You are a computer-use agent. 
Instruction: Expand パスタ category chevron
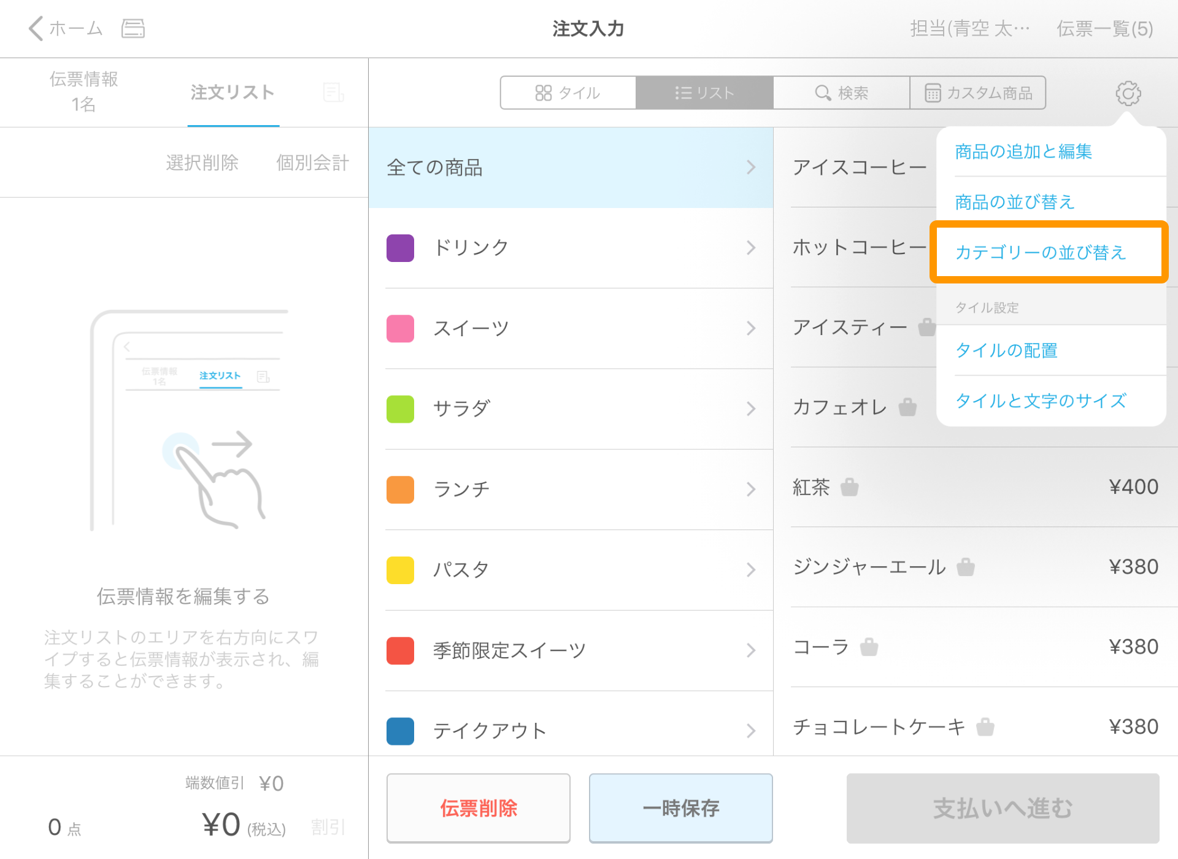[x=751, y=569]
